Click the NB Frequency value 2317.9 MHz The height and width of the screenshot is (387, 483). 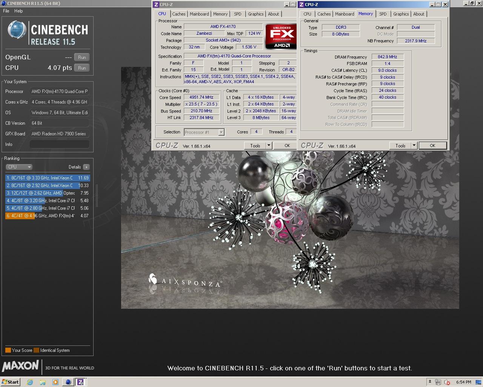point(416,41)
